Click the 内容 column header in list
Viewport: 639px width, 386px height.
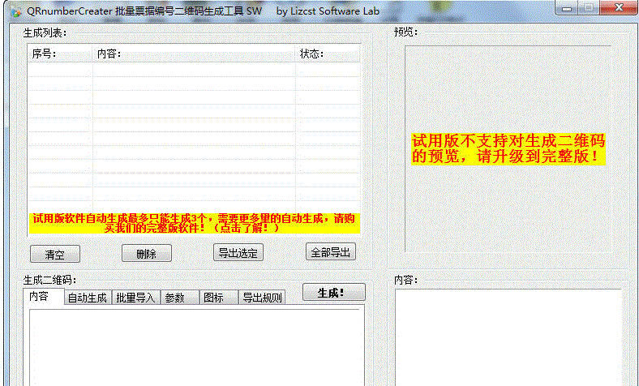coord(194,54)
